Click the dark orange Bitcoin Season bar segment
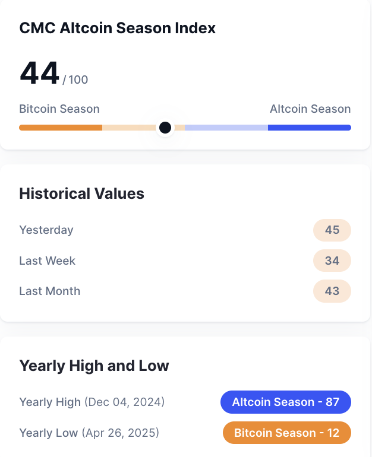The image size is (372, 457). click(x=61, y=128)
